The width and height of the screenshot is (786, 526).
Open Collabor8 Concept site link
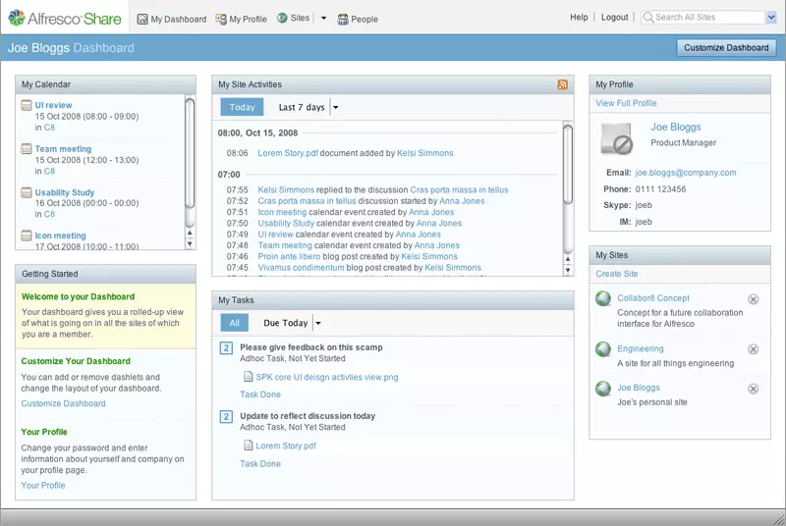[x=653, y=297]
